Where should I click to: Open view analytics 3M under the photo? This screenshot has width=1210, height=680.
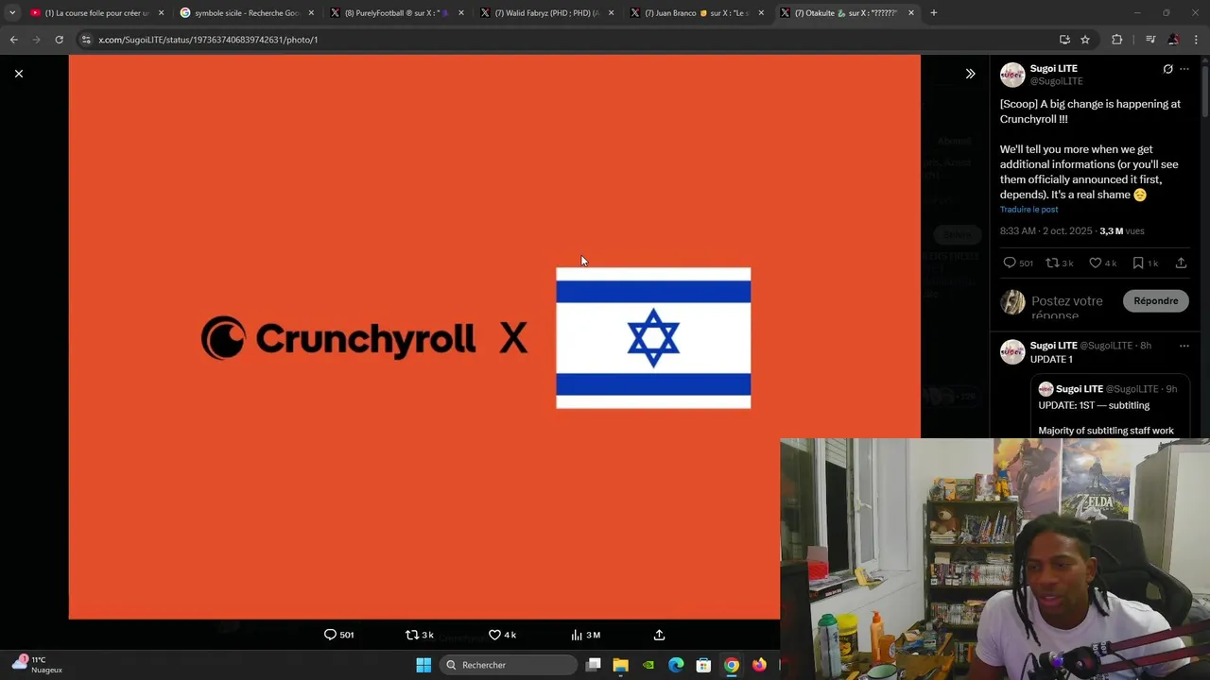585,635
